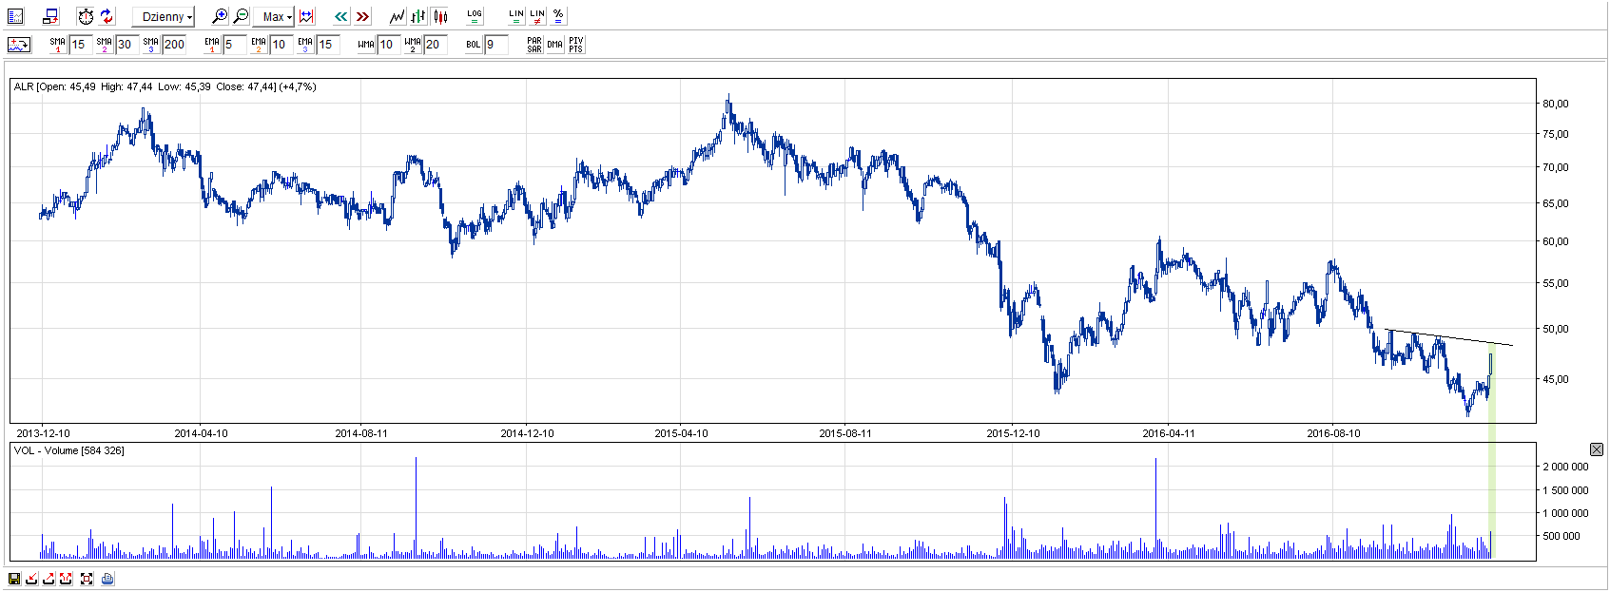The height and width of the screenshot is (592, 1610).
Task: Click the EMA 2 period input field
Action: pyautogui.click(x=281, y=45)
